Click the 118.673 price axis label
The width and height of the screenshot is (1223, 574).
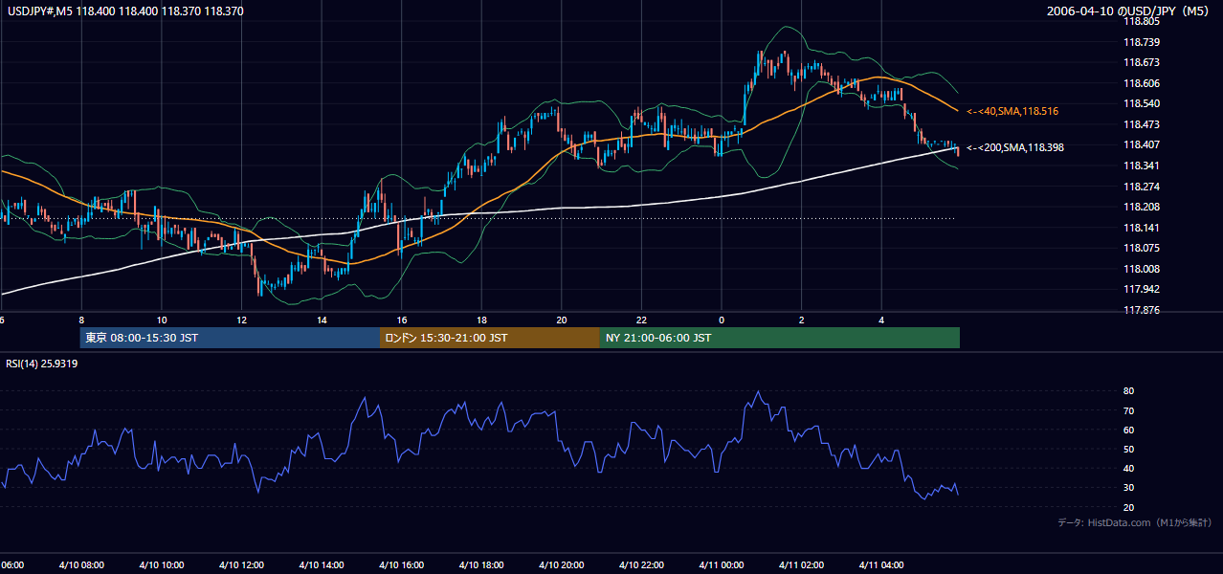tap(1142, 62)
